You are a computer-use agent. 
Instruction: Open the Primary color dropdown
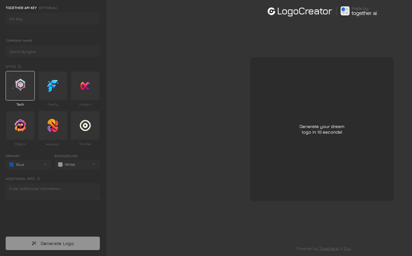tap(28, 165)
